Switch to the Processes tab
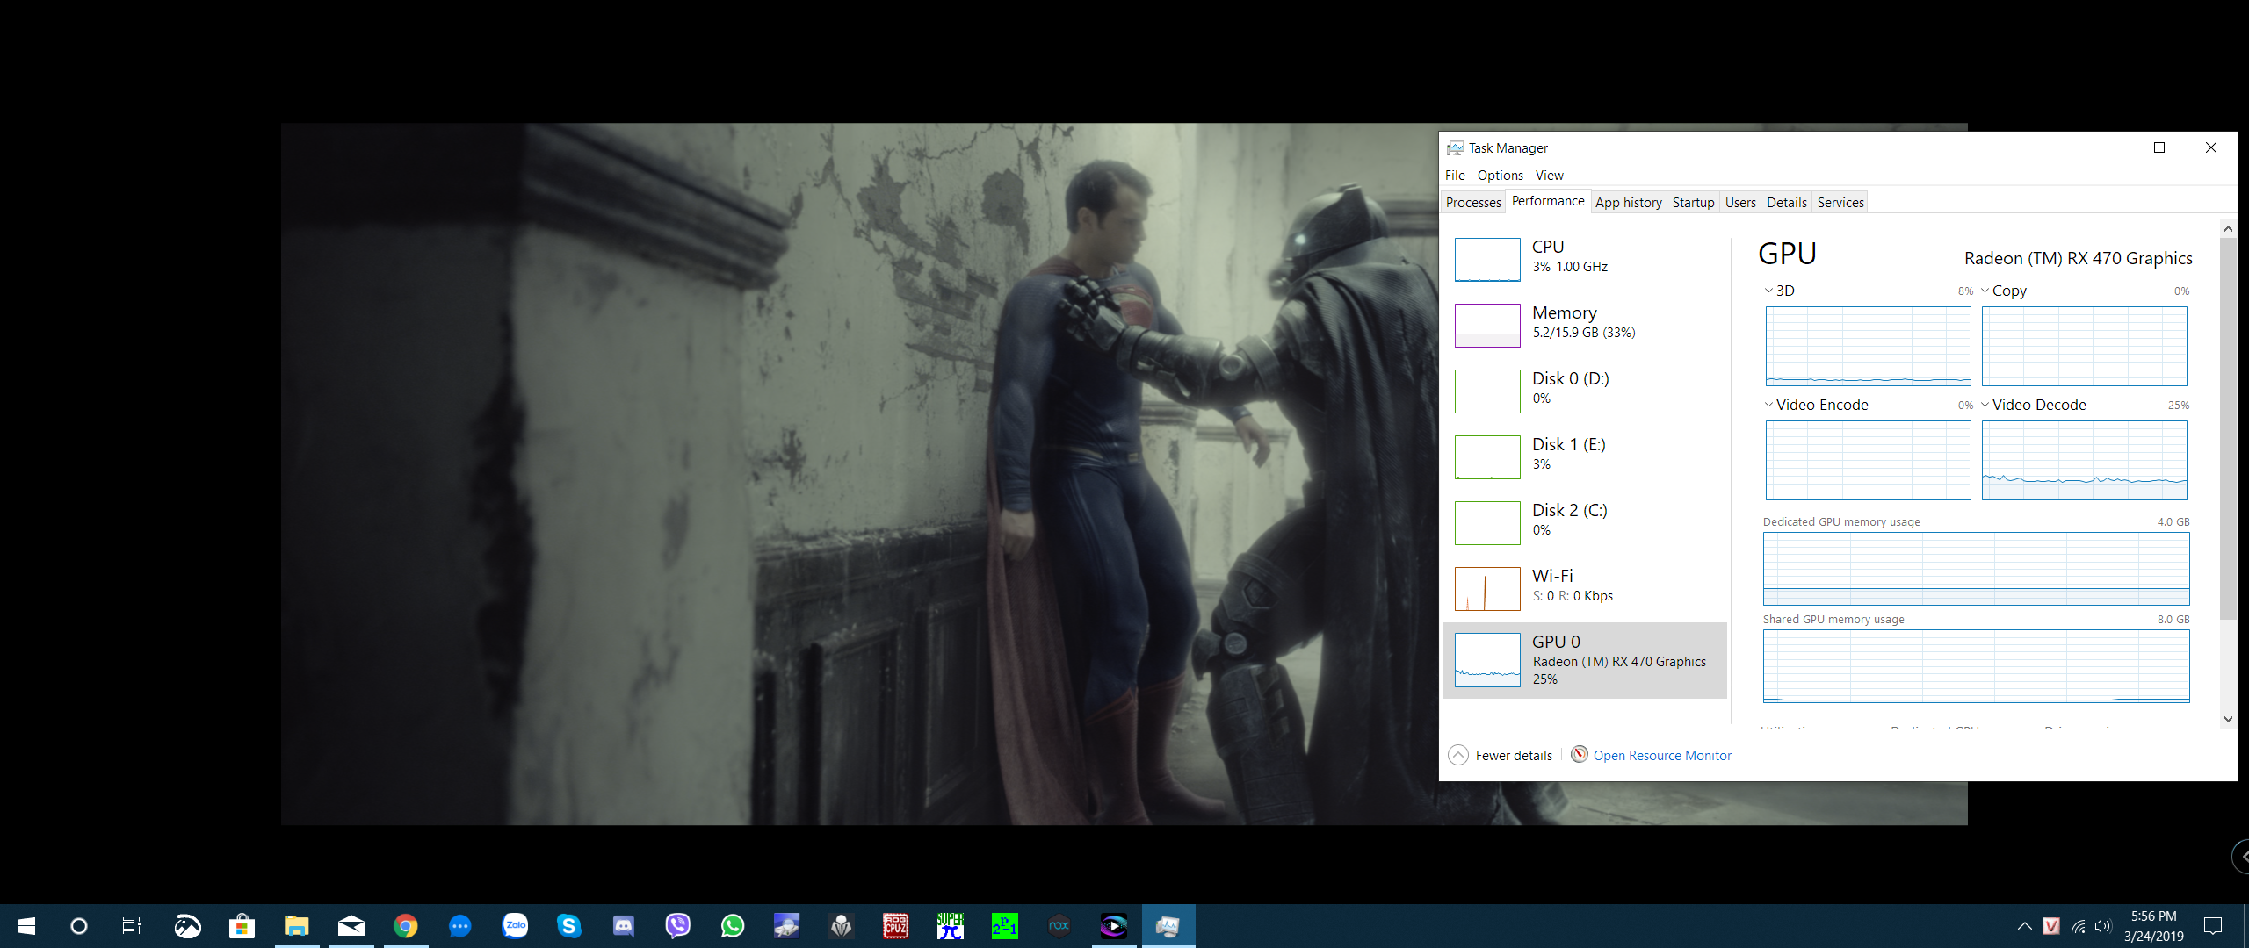 (1473, 203)
